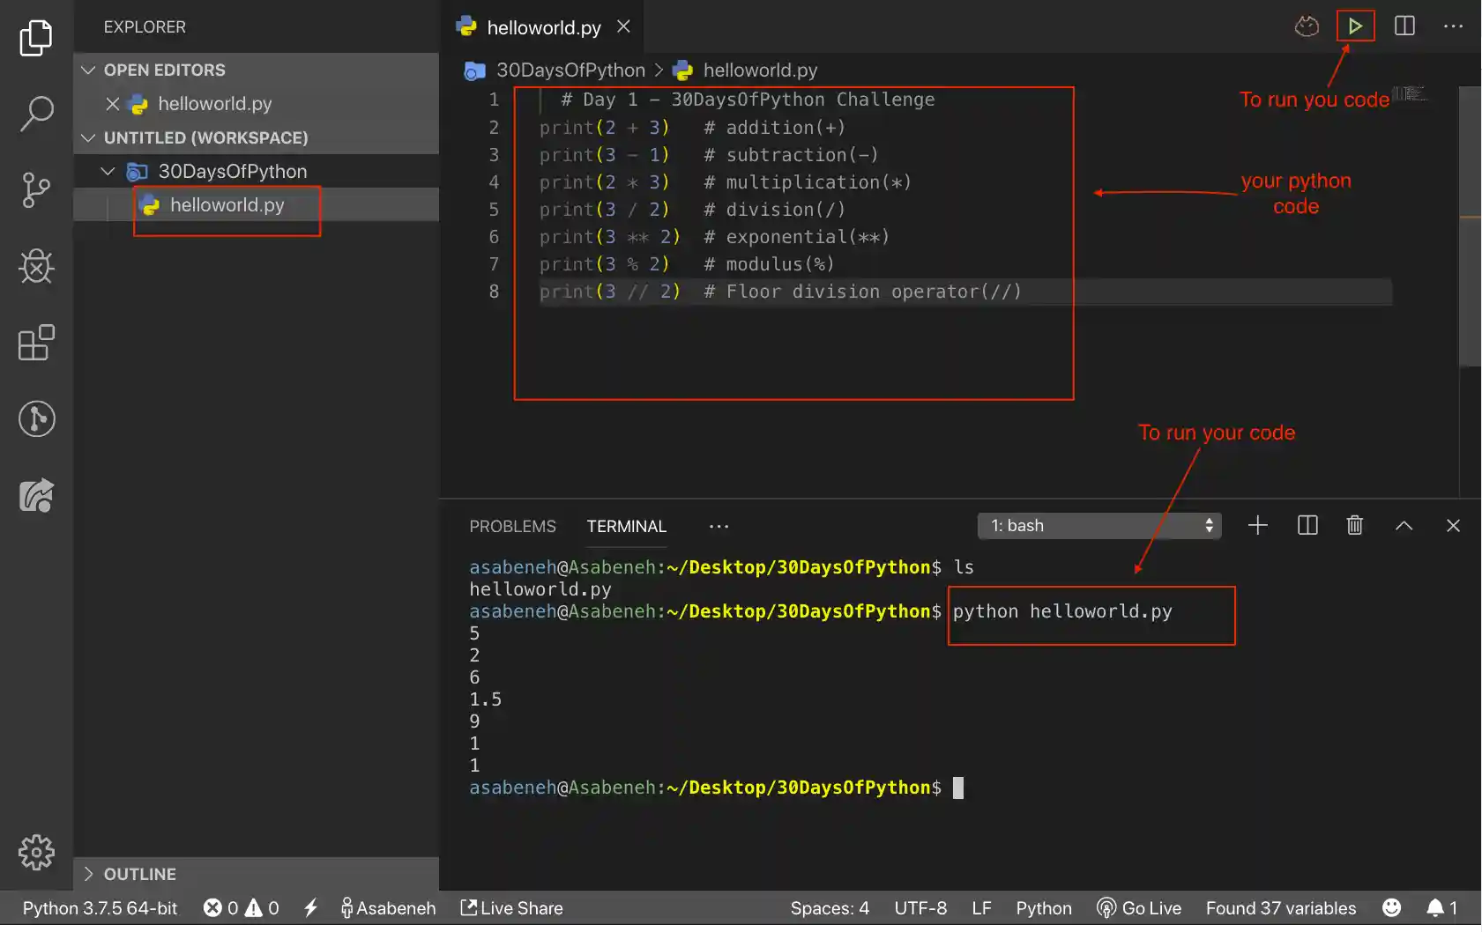
Task: Create a new terminal with the plus icon
Action: [x=1258, y=525]
